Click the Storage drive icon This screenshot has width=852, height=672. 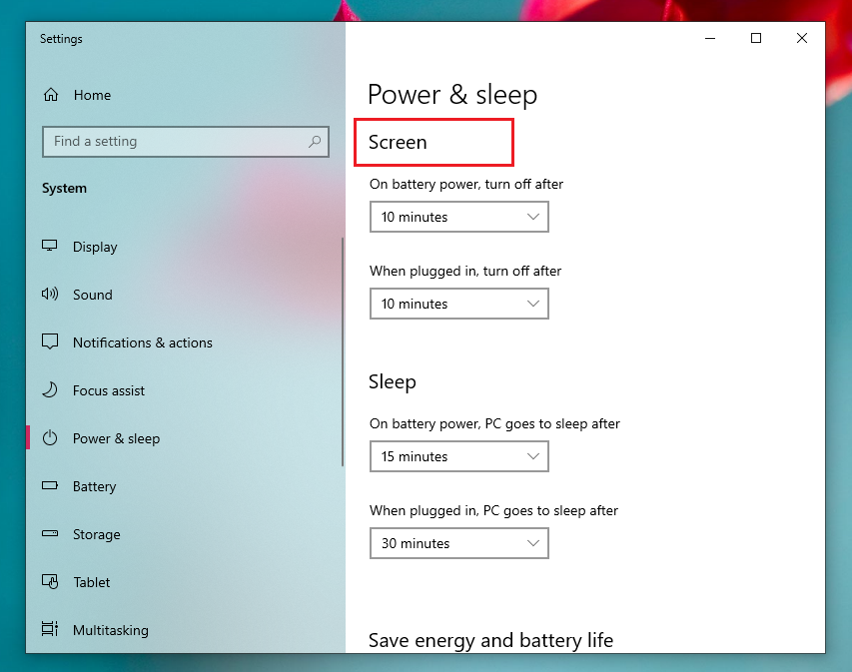(x=50, y=533)
